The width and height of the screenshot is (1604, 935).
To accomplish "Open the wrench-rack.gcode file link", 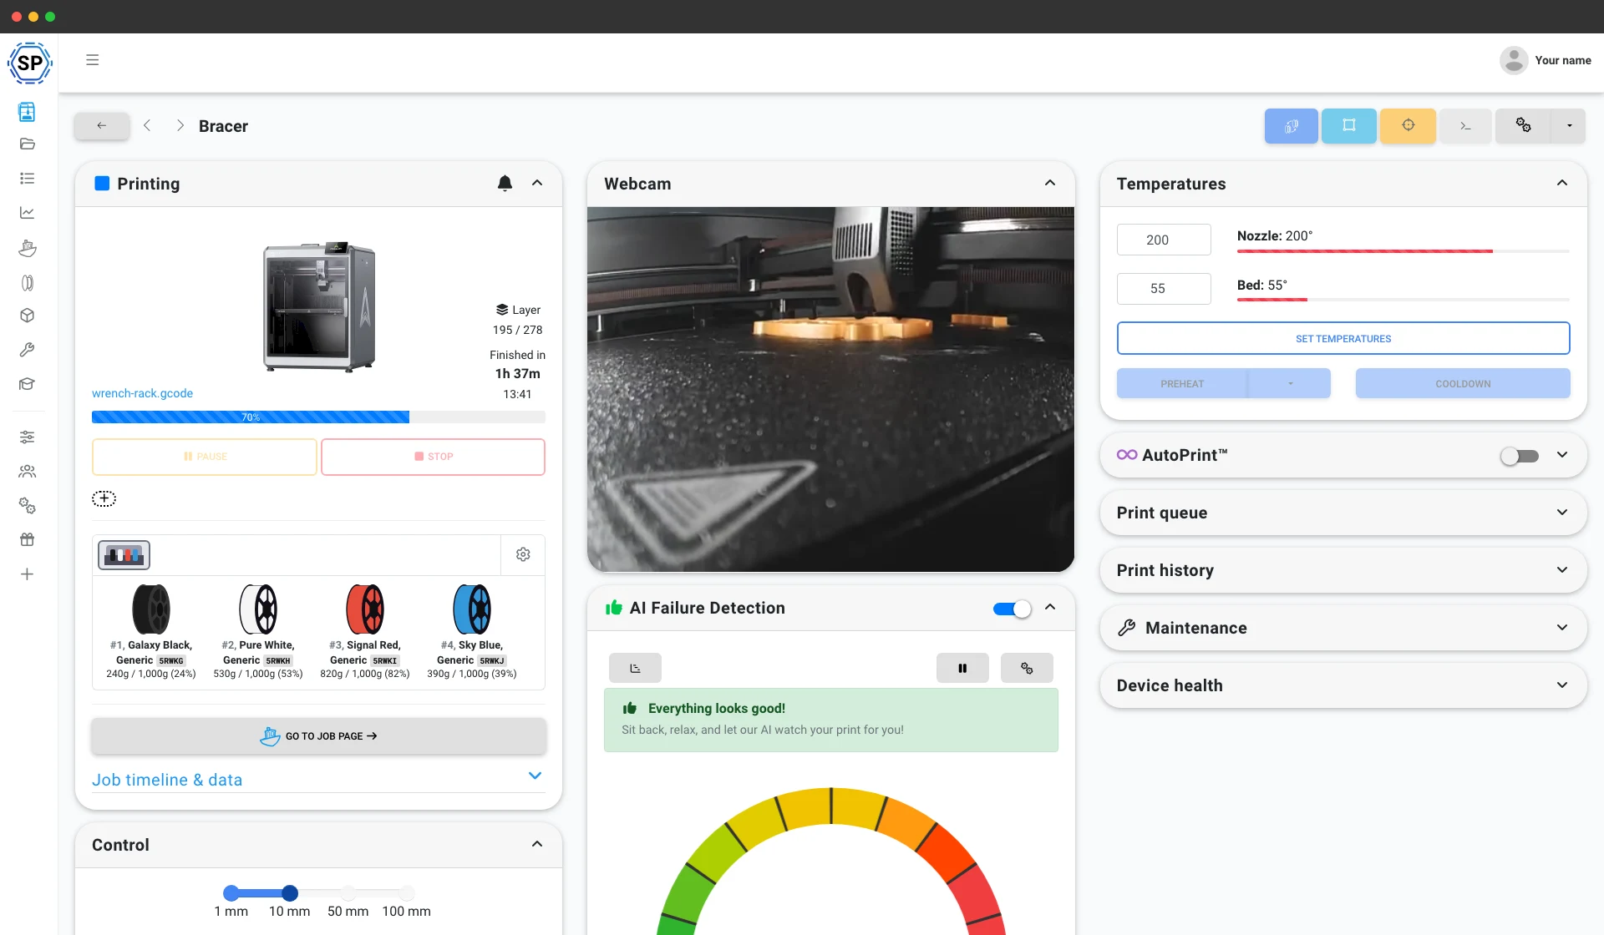I will 142,393.
